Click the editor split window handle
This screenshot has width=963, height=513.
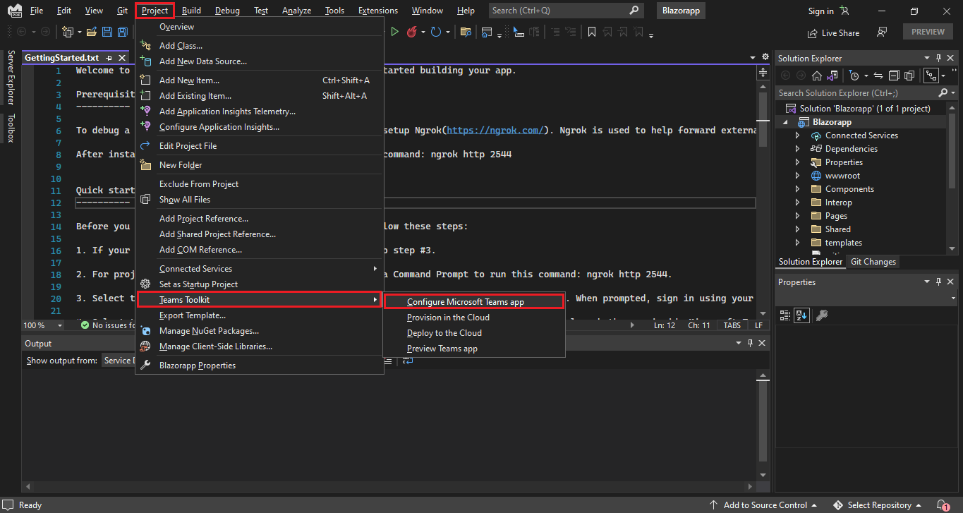click(x=763, y=72)
